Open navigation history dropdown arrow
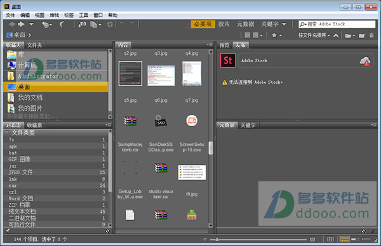The width and height of the screenshot is (381, 246). pos(31,24)
